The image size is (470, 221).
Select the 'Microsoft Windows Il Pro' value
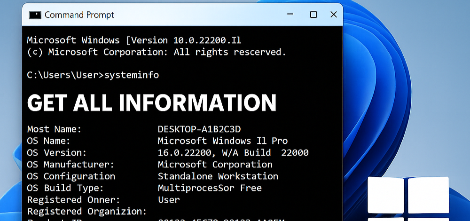pos(222,141)
